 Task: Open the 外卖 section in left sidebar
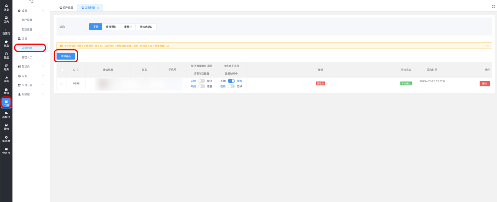coord(6,7)
